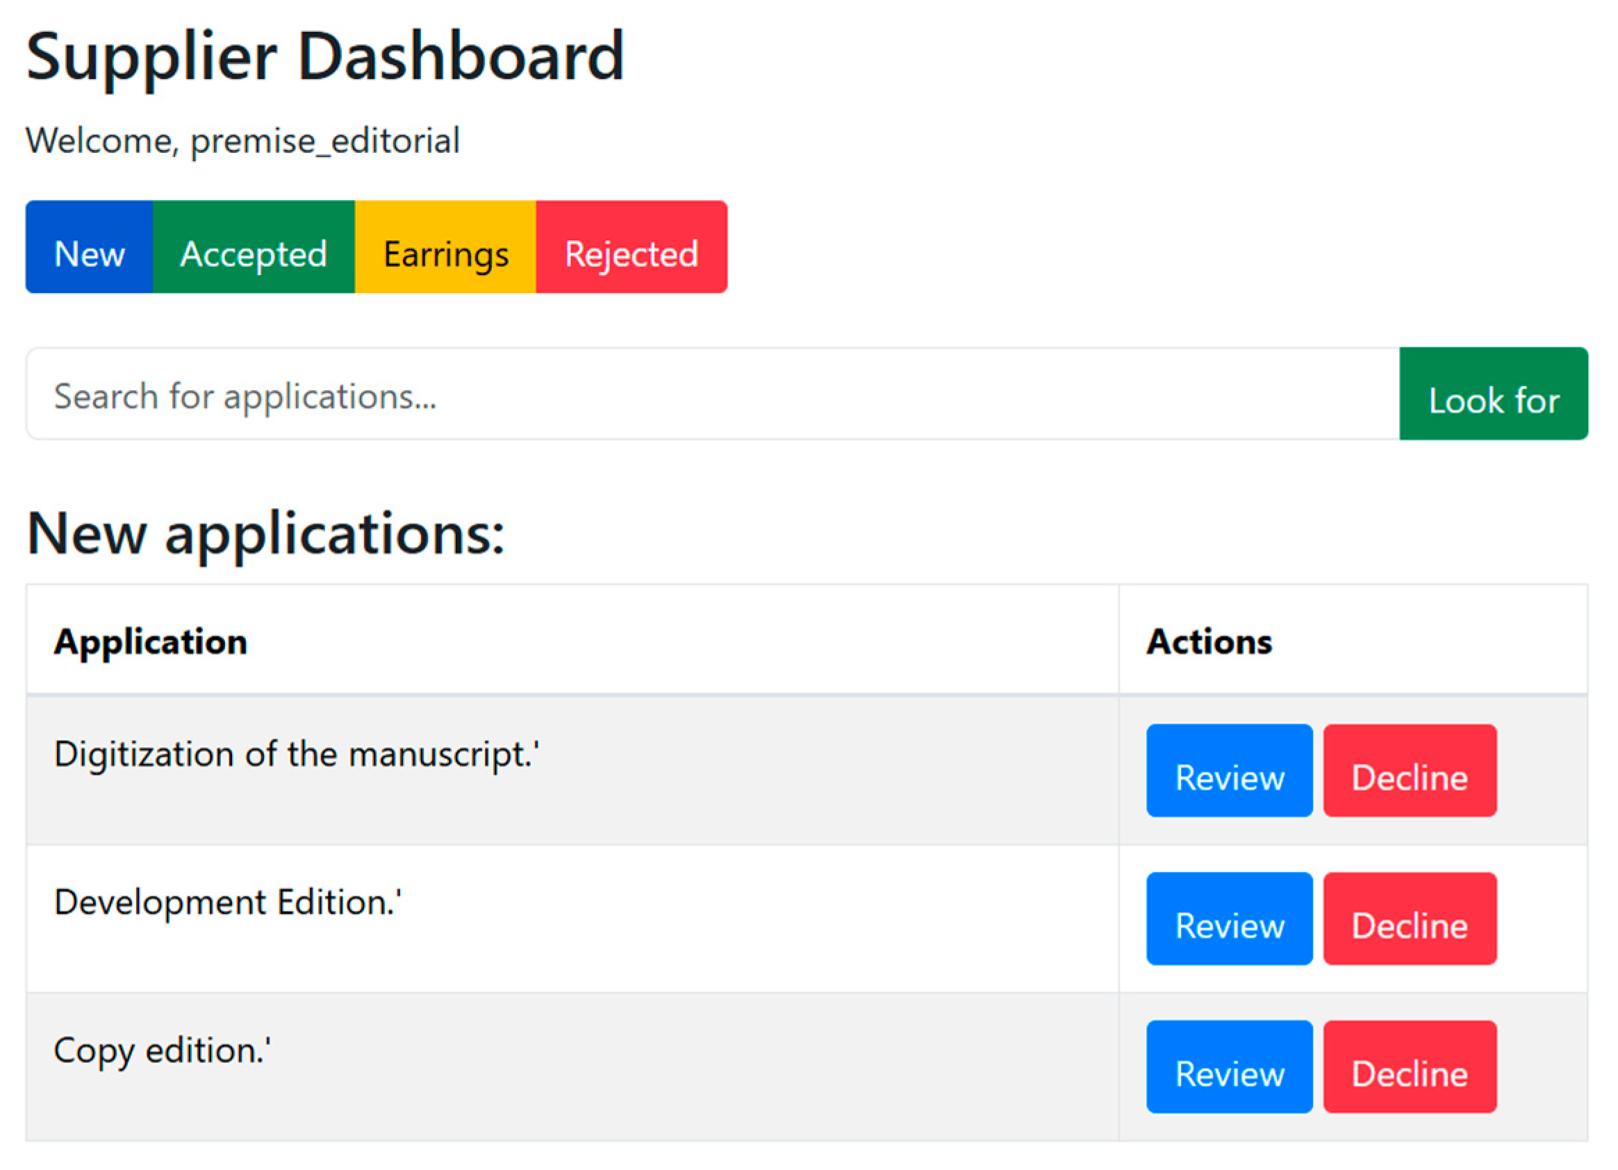The height and width of the screenshot is (1170, 1618).
Task: Decline the Copy edition application
Action: pyautogui.click(x=1409, y=1067)
